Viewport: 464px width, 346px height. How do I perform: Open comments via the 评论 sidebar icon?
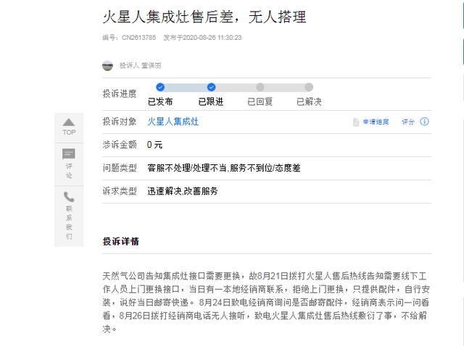pyautogui.click(x=69, y=153)
